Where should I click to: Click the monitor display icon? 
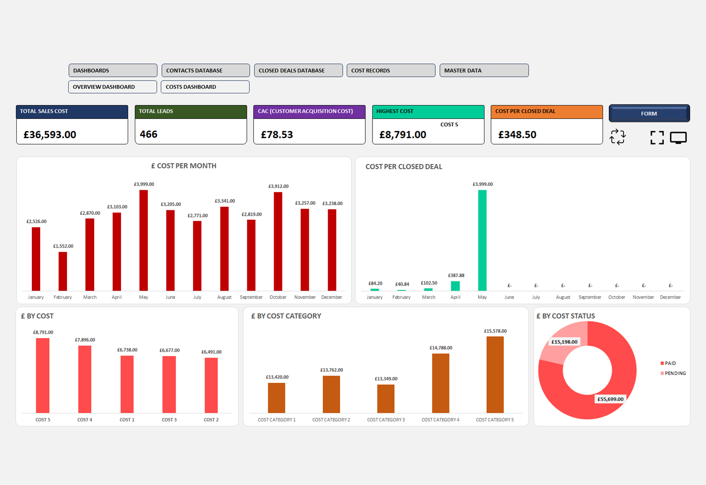[678, 138]
